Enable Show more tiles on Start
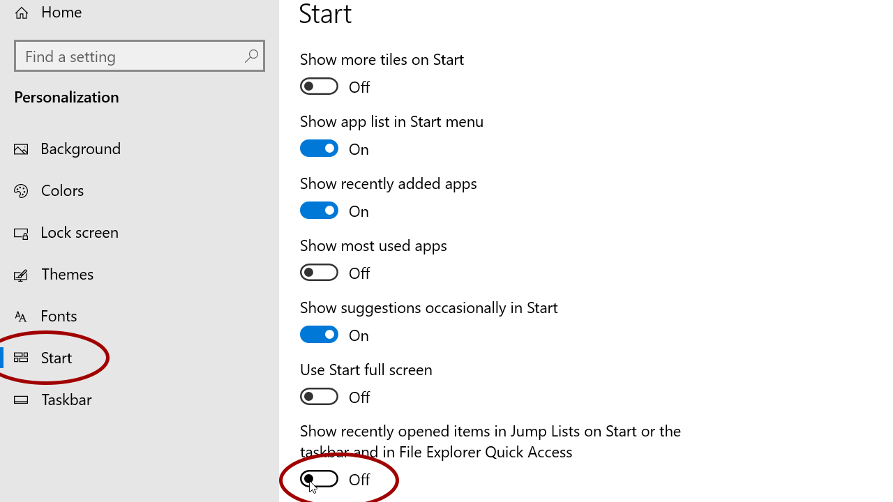Viewport: 893px width, 502px height. pos(319,86)
